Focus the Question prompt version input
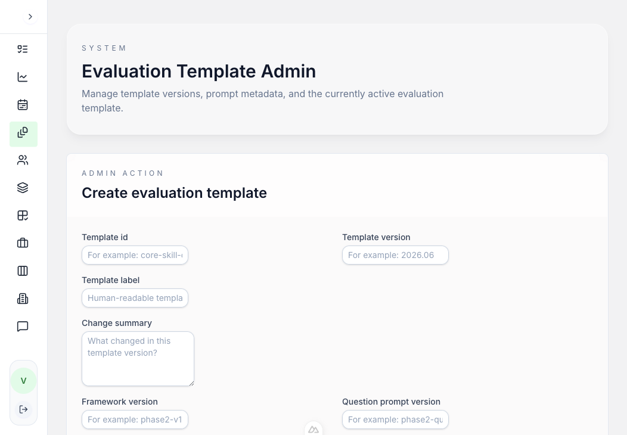This screenshot has height=435, width=627. pyautogui.click(x=395, y=420)
